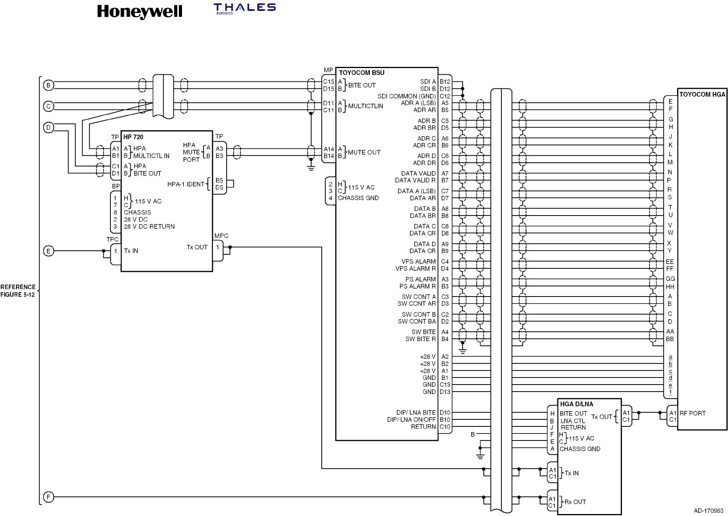Image resolution: width=728 pixels, height=516 pixels.
Task: Select the SW BITE R signal label
Action: coord(420,339)
